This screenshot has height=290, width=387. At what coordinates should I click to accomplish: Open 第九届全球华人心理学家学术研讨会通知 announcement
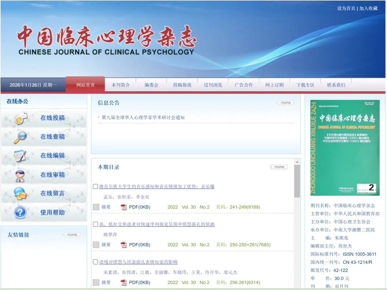[143, 118]
